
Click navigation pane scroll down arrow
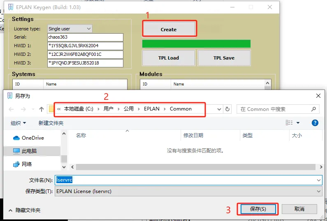point(64,167)
